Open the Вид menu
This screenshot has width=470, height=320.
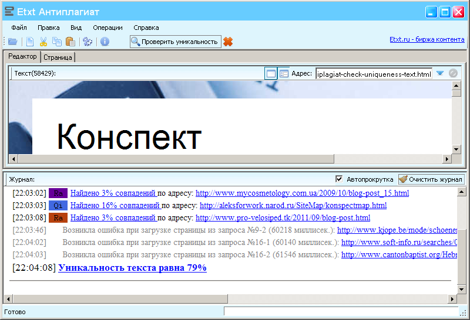76,28
